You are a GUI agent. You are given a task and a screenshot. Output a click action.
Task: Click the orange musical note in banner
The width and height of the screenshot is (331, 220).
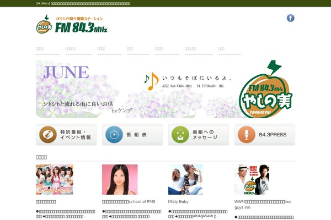[x=153, y=81]
